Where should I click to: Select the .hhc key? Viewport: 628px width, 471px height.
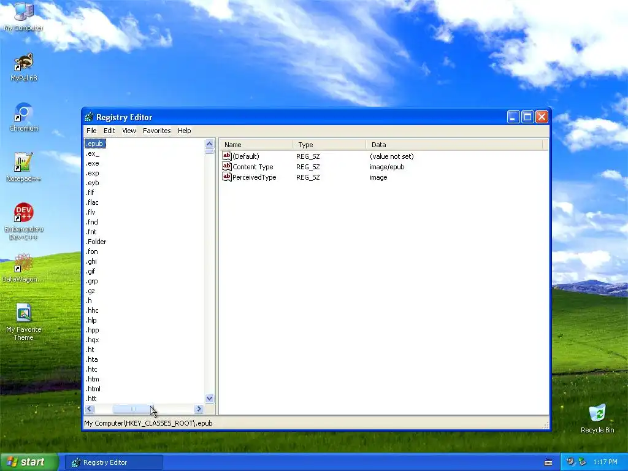pos(92,310)
